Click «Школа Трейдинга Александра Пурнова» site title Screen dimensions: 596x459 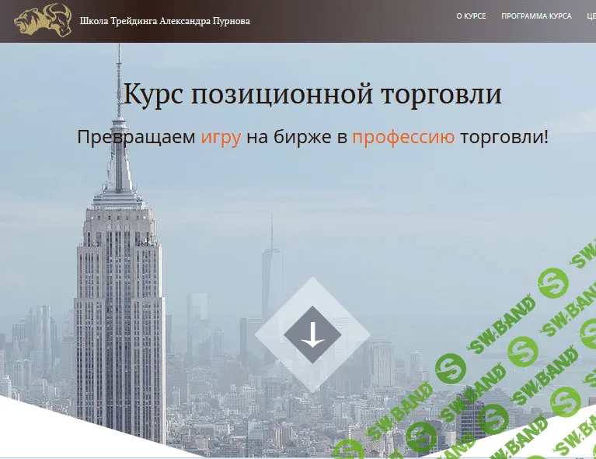[x=165, y=21]
